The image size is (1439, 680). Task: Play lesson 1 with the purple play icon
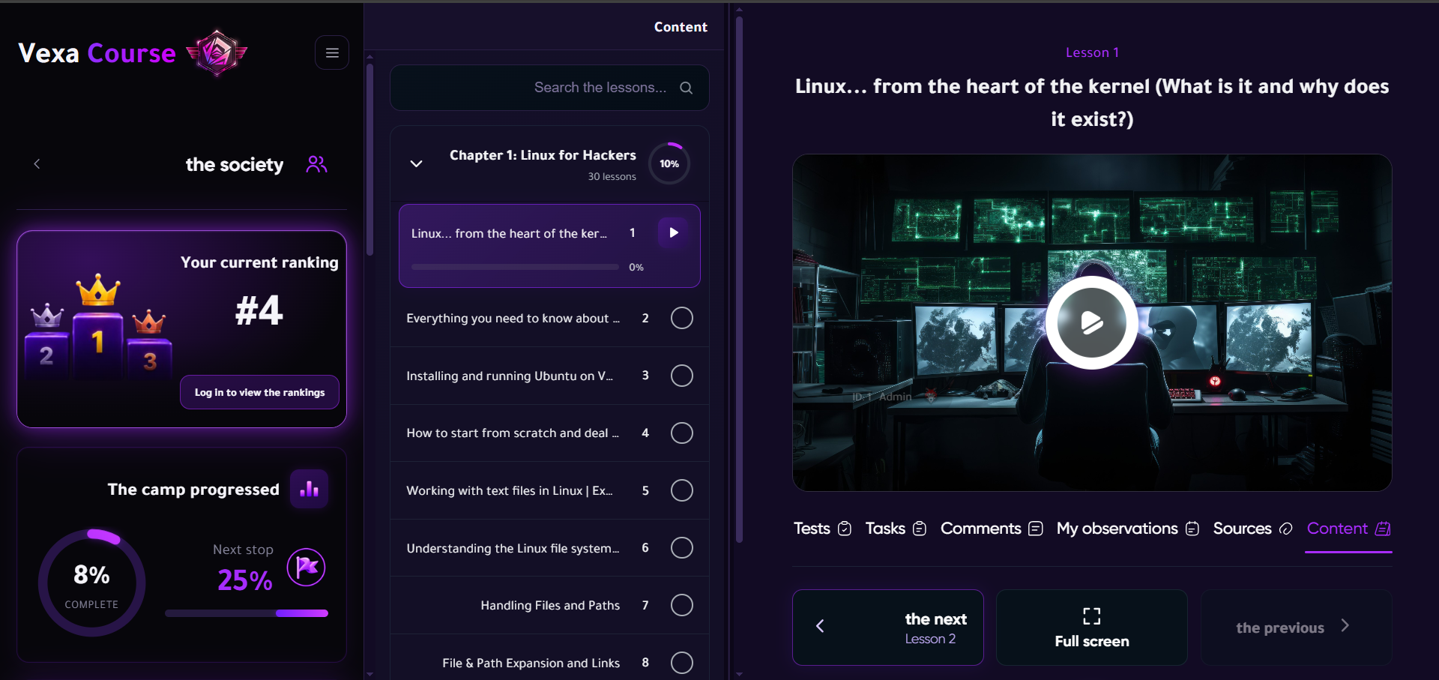[x=673, y=232]
